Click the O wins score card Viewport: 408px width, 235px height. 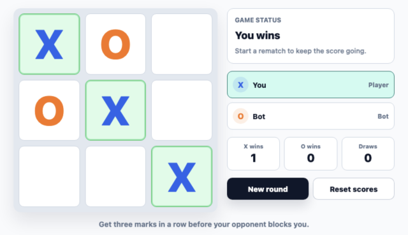310,154
